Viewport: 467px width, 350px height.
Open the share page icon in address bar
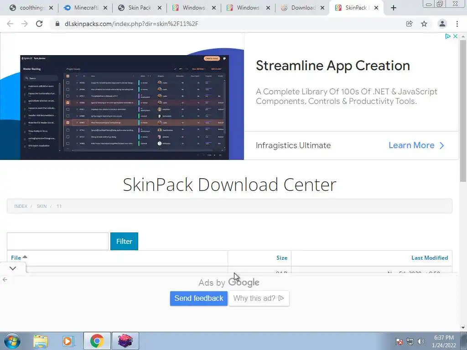click(409, 24)
